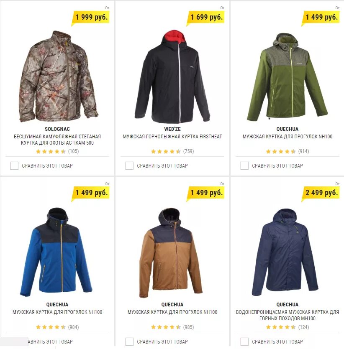Screen dimensions: 344x349
Task: Check compare box for green Quechua NH100
Action: pyautogui.click(x=244, y=166)
